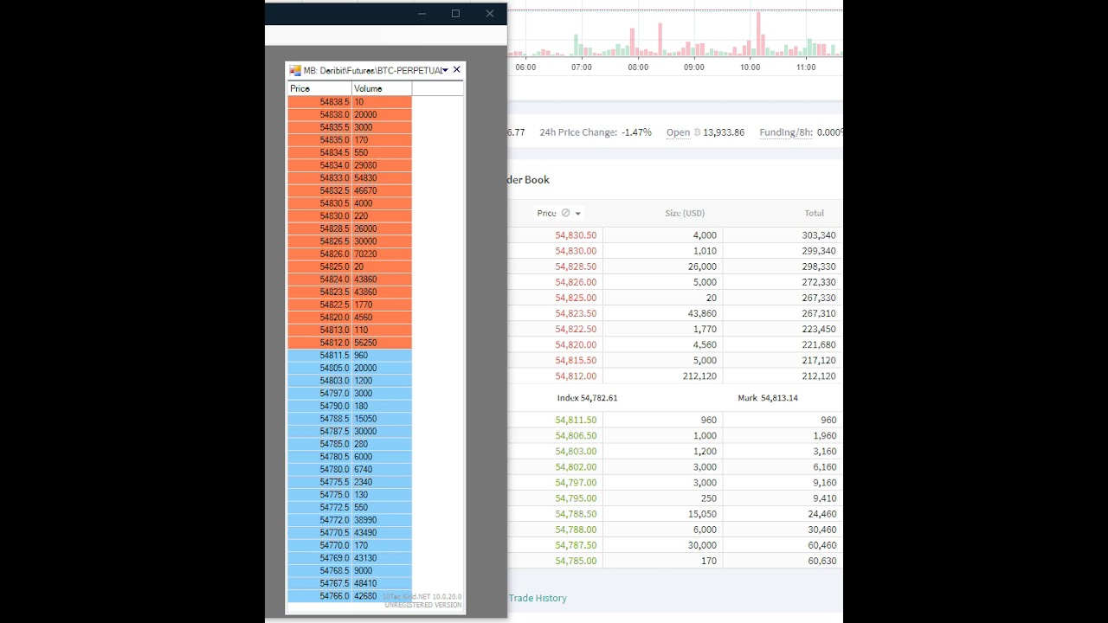1108x623 pixels.
Task: Select the 54811.5 row in MB window
Action: point(350,356)
